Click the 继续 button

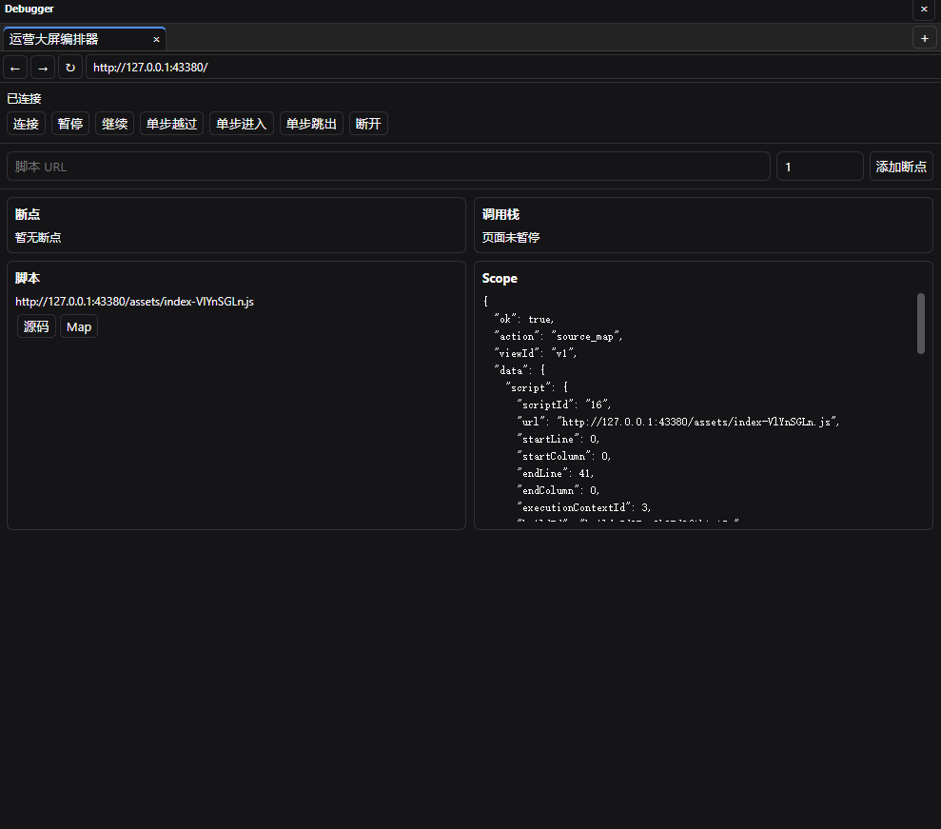pyautogui.click(x=114, y=124)
